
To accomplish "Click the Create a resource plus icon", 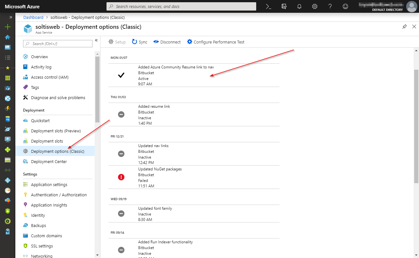I will [x=7, y=27].
